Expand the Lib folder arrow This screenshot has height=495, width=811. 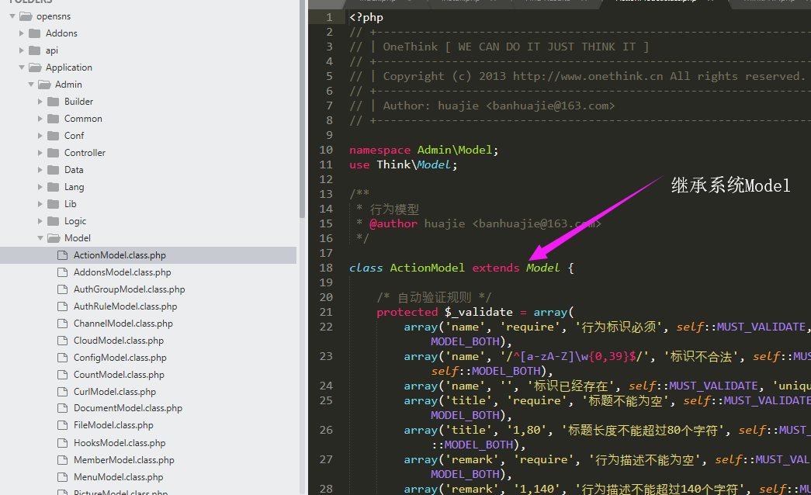tap(40, 204)
